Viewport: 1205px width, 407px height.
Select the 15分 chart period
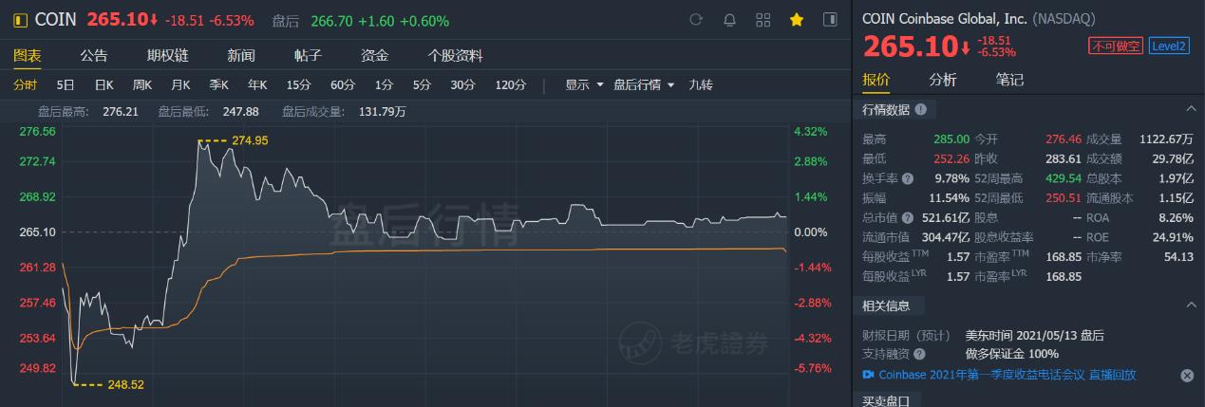[x=298, y=84]
